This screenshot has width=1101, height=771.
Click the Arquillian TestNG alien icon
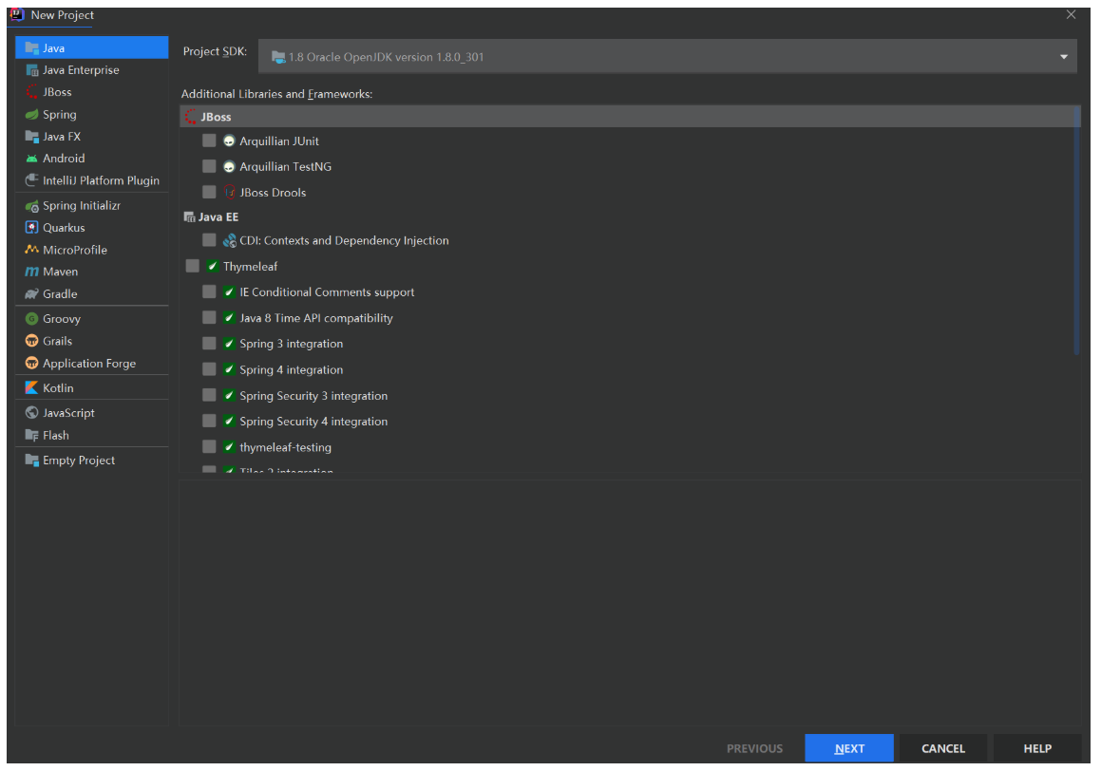tap(229, 167)
